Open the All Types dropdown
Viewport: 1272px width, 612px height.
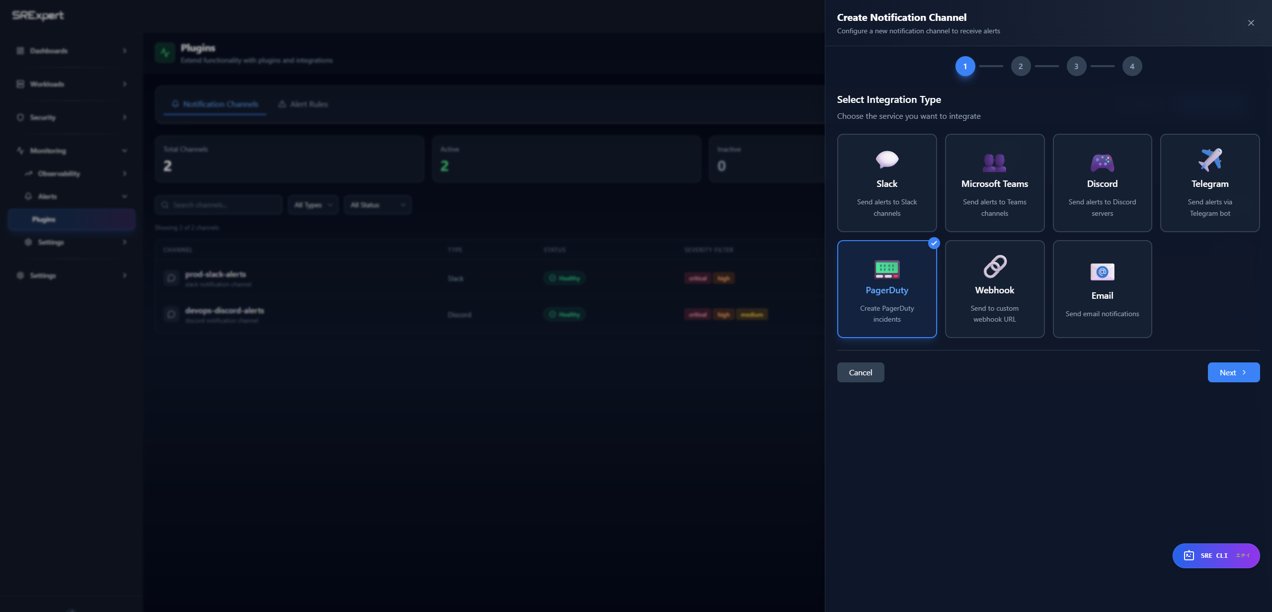pos(313,204)
